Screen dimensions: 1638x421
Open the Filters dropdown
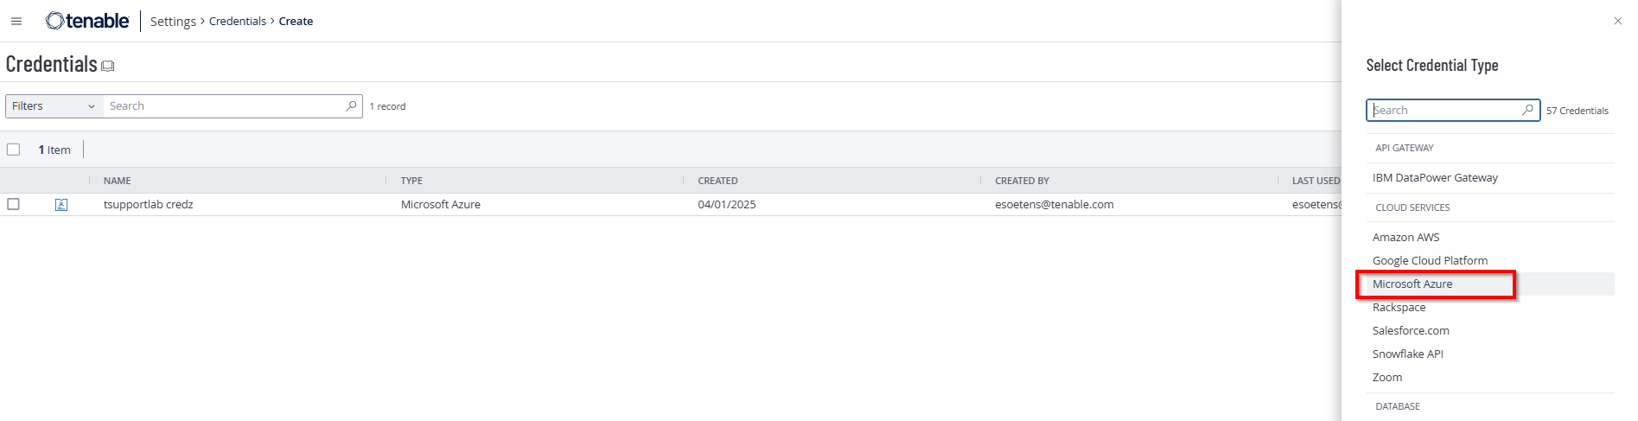(x=54, y=105)
